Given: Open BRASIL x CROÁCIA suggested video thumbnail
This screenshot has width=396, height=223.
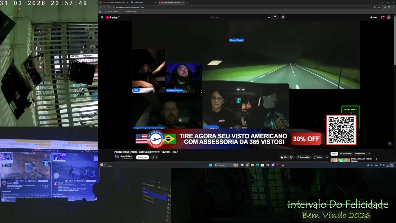Looking at the screenshot, I should (340, 160).
